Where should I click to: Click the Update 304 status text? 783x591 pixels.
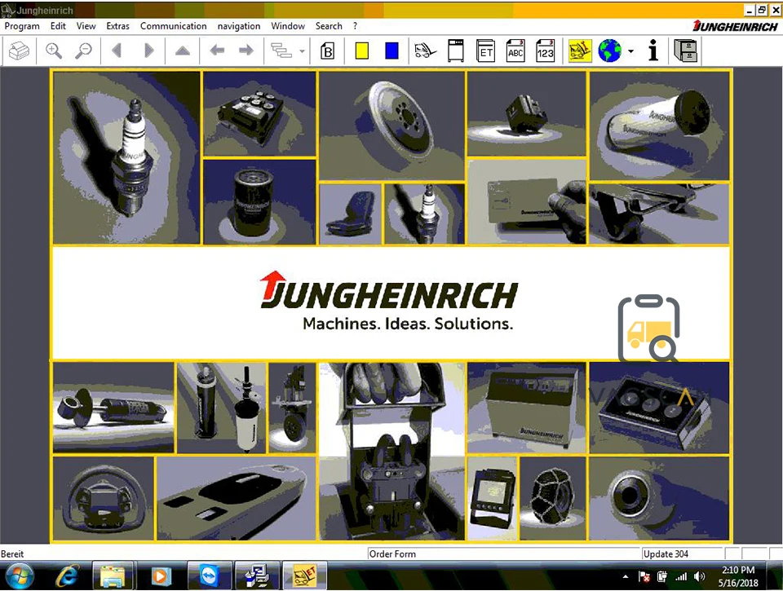click(x=666, y=554)
